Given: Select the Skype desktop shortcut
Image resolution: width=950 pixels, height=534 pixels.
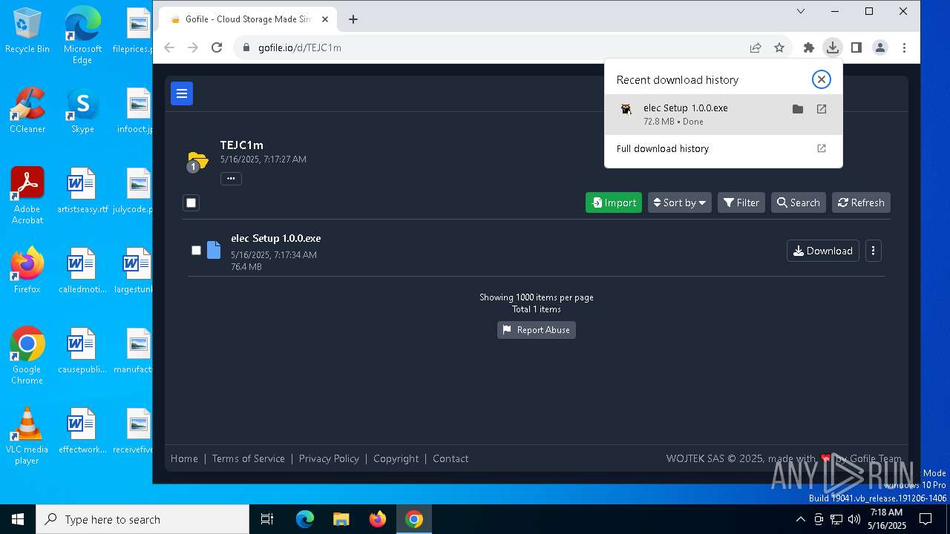Looking at the screenshot, I should tap(82, 111).
